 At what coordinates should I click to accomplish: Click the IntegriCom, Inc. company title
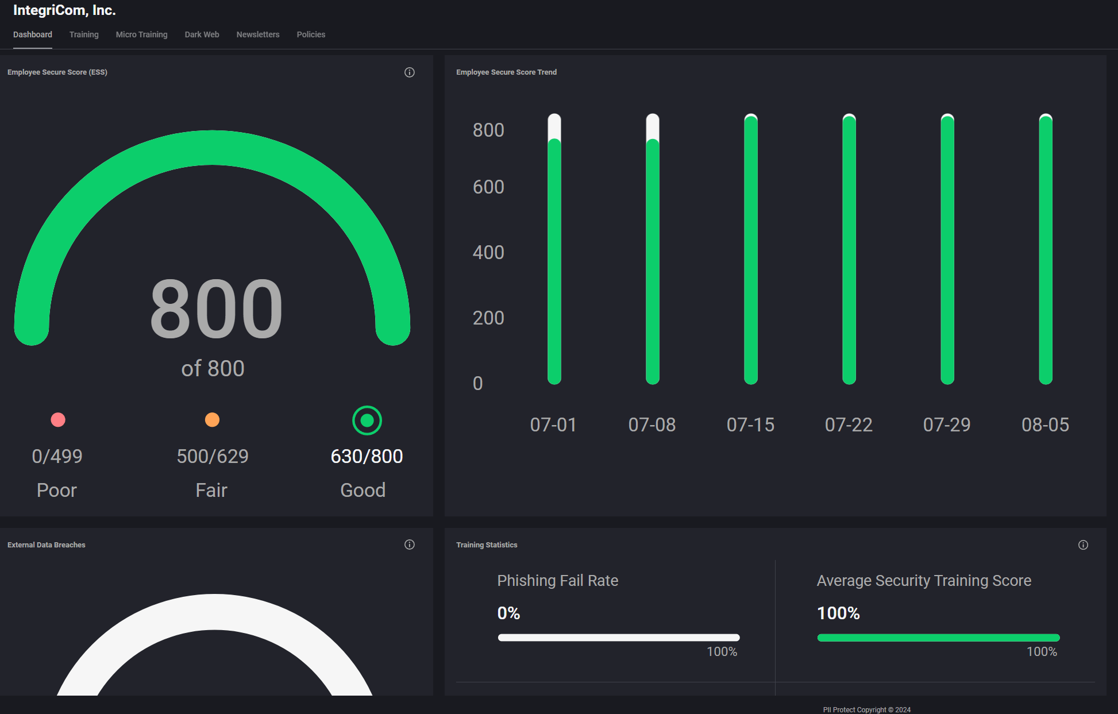pyautogui.click(x=64, y=10)
